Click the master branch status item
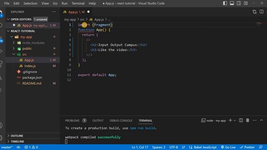Image resolution: width=267 pixels, height=150 pixels. click(7, 147)
